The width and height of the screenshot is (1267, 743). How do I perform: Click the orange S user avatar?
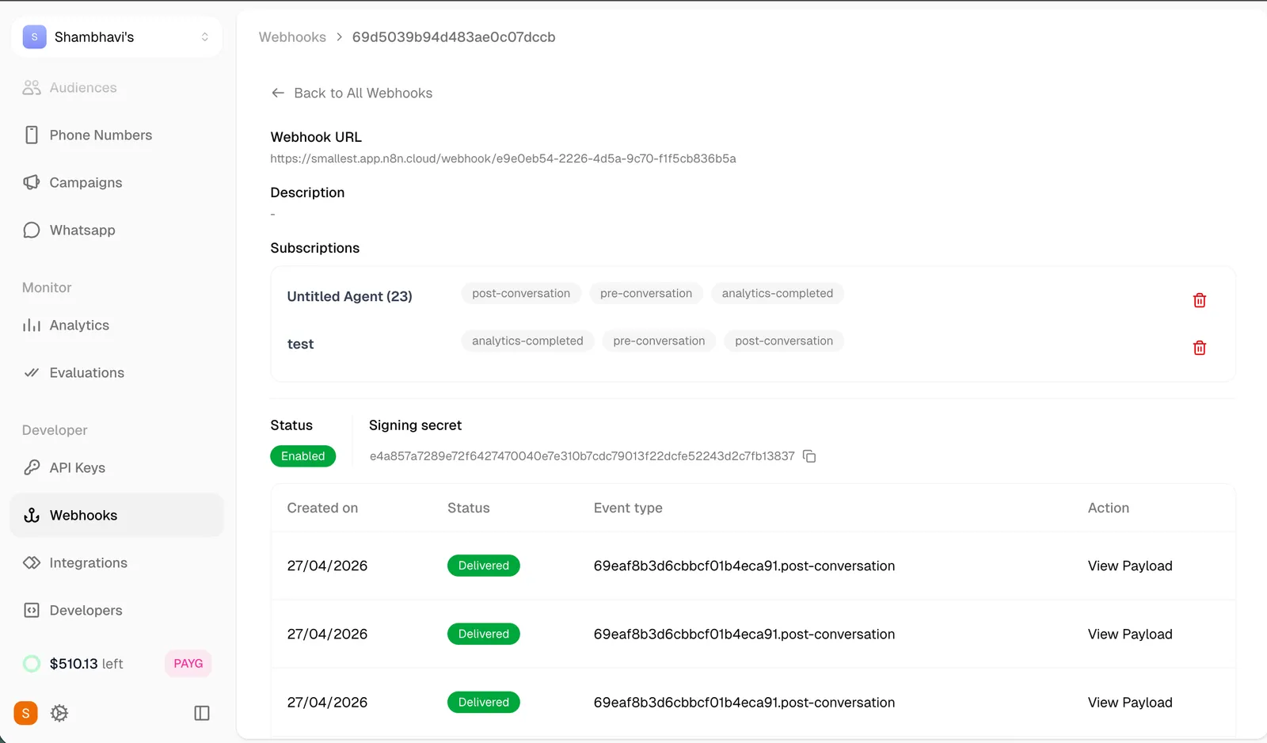(26, 713)
